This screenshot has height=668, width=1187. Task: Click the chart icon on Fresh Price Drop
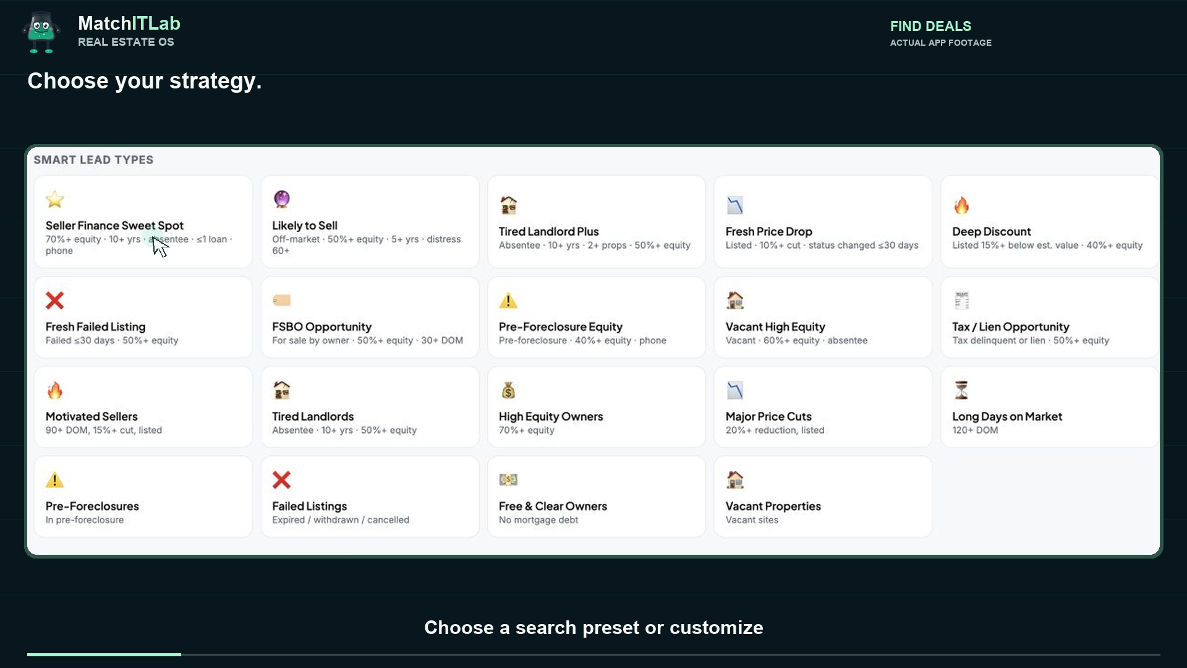pyautogui.click(x=735, y=205)
